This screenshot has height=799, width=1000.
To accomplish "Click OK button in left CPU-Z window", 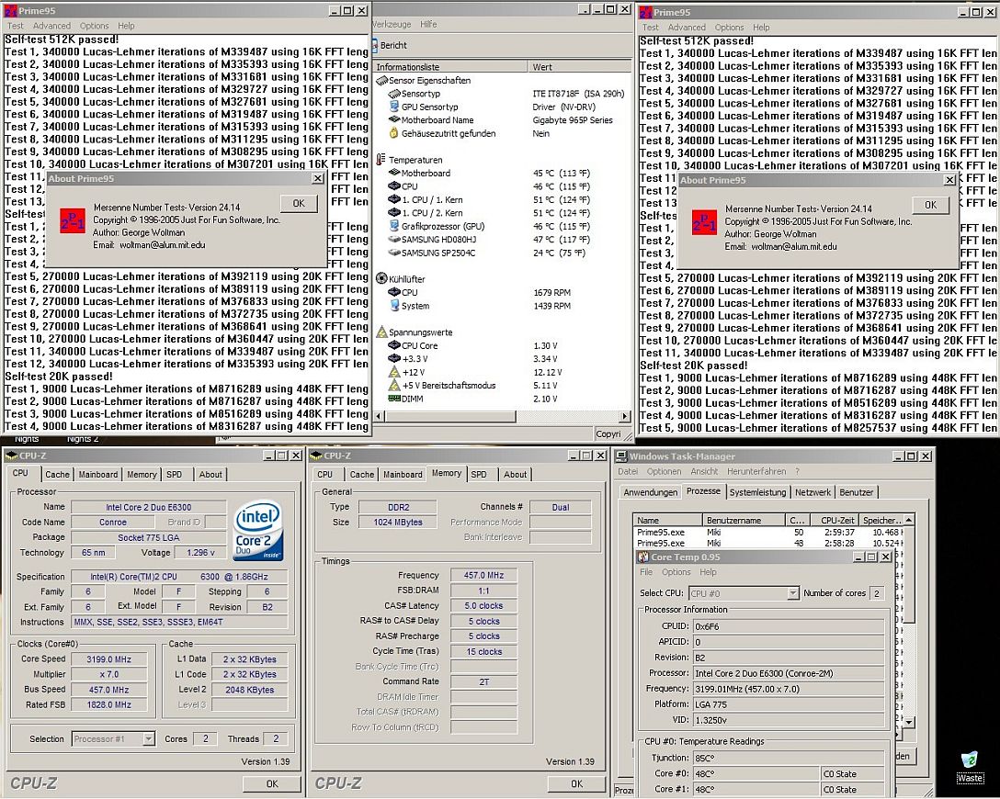I will point(272,783).
